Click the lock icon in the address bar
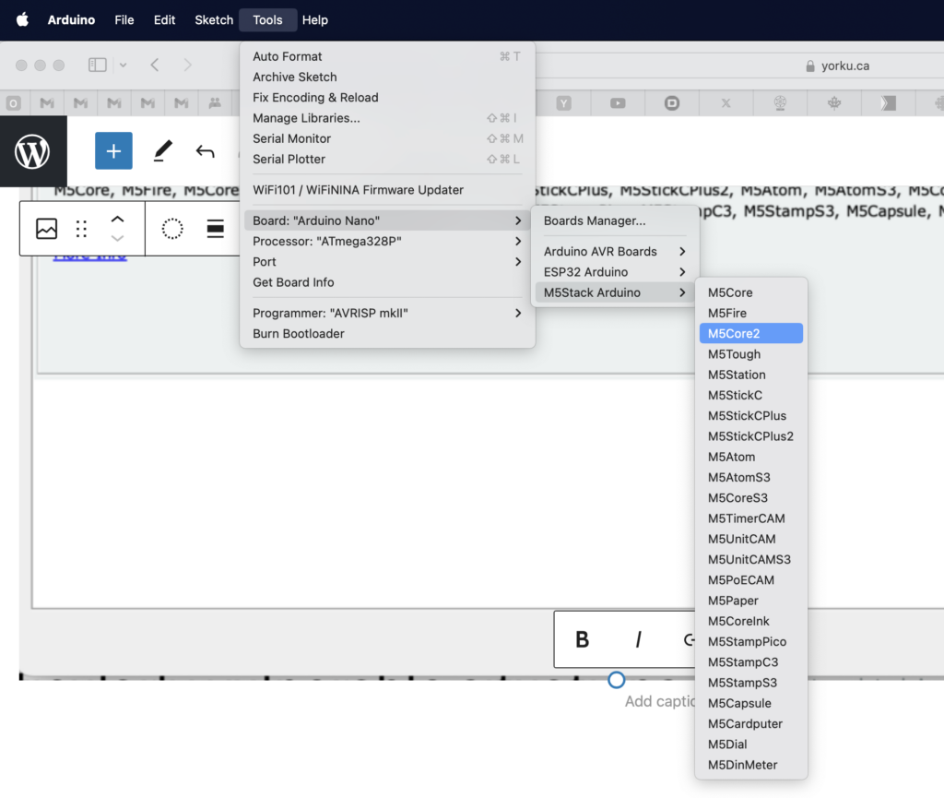Image resolution: width=944 pixels, height=798 pixels. [810, 66]
